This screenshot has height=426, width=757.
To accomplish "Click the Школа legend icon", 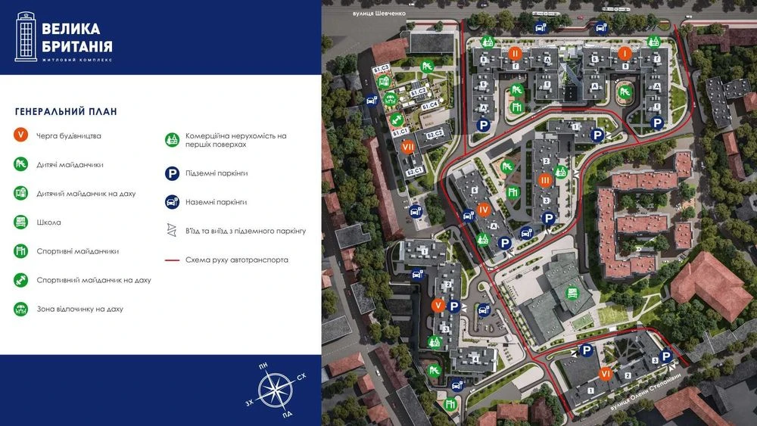I will [x=20, y=222].
